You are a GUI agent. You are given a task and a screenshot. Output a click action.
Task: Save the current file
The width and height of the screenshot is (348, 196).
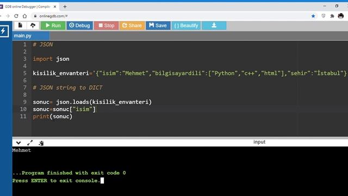(x=158, y=26)
